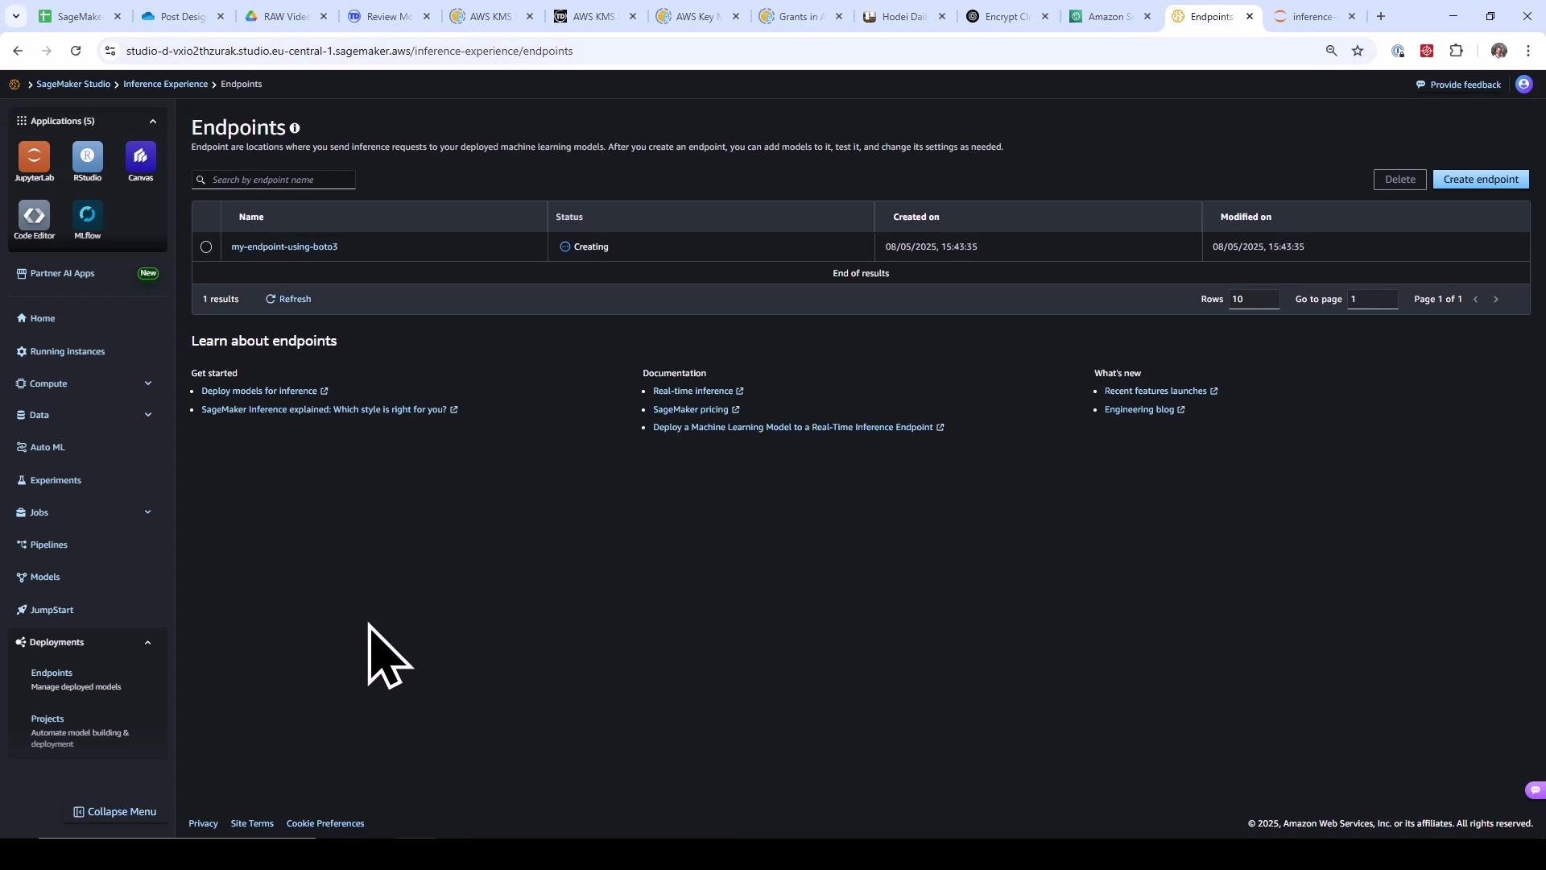
Task: Open Projects under Deployments
Action: (47, 719)
